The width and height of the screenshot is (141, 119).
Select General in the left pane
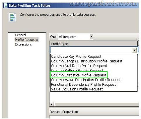click(x=20, y=35)
